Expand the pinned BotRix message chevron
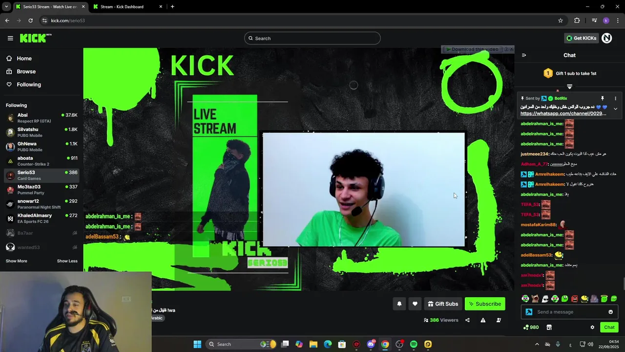The height and width of the screenshot is (352, 625). 615,109
